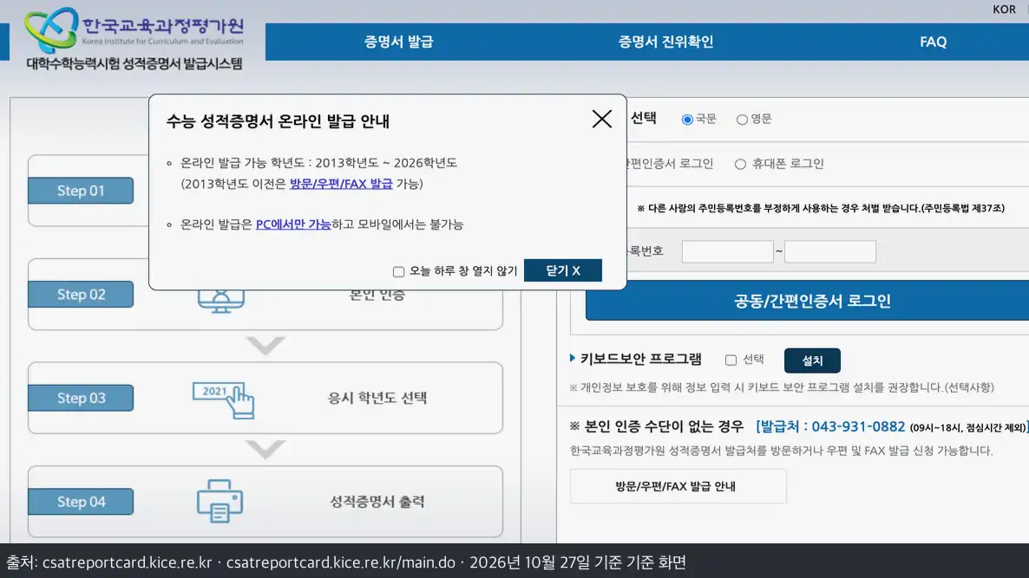Screen dimensions: 1029x578
Task: Click the printer icon in Step 04
Action: pyautogui.click(x=220, y=501)
